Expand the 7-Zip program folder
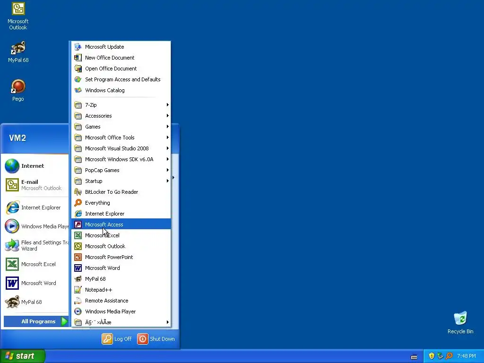Viewport: 484px width, 363px height. click(x=121, y=105)
